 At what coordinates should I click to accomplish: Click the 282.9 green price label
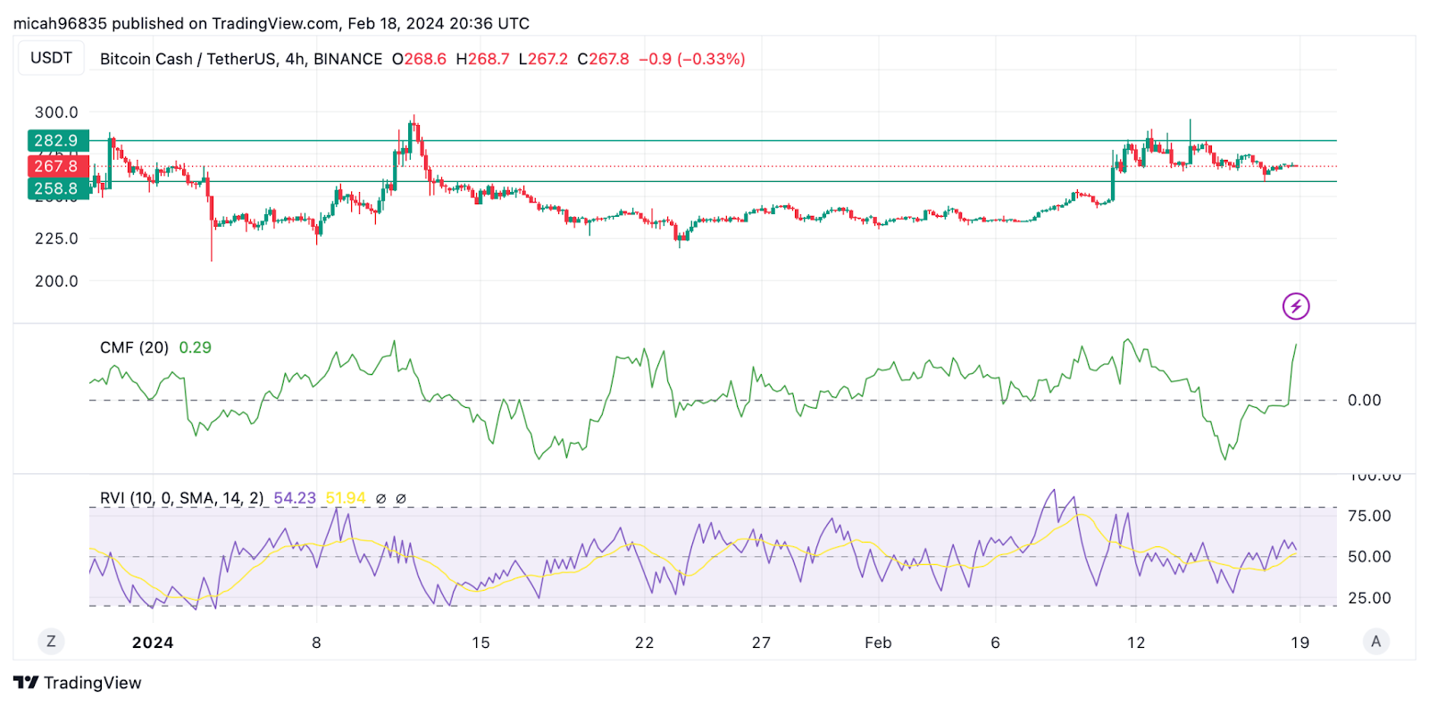(x=58, y=140)
